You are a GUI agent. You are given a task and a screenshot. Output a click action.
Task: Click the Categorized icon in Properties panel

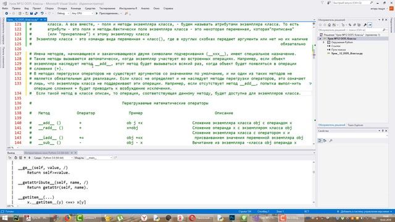(x=320, y=141)
